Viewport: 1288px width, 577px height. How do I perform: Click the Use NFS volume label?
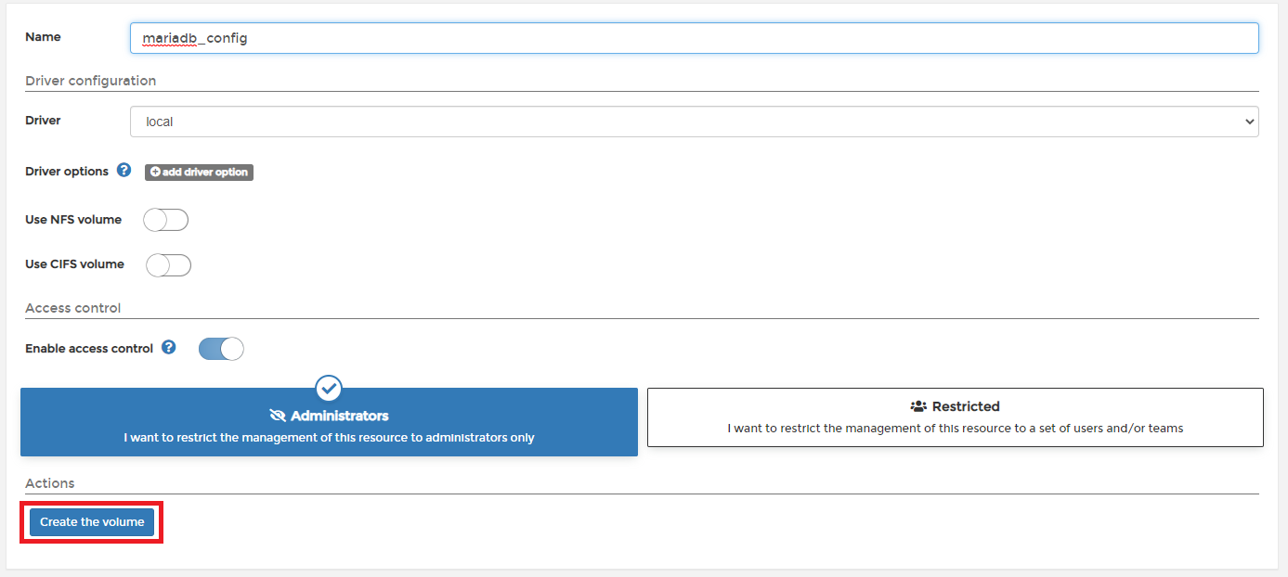[73, 220]
